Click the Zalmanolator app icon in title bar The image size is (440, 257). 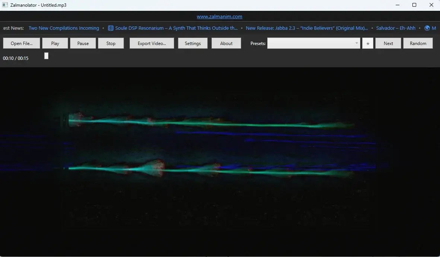coord(5,5)
